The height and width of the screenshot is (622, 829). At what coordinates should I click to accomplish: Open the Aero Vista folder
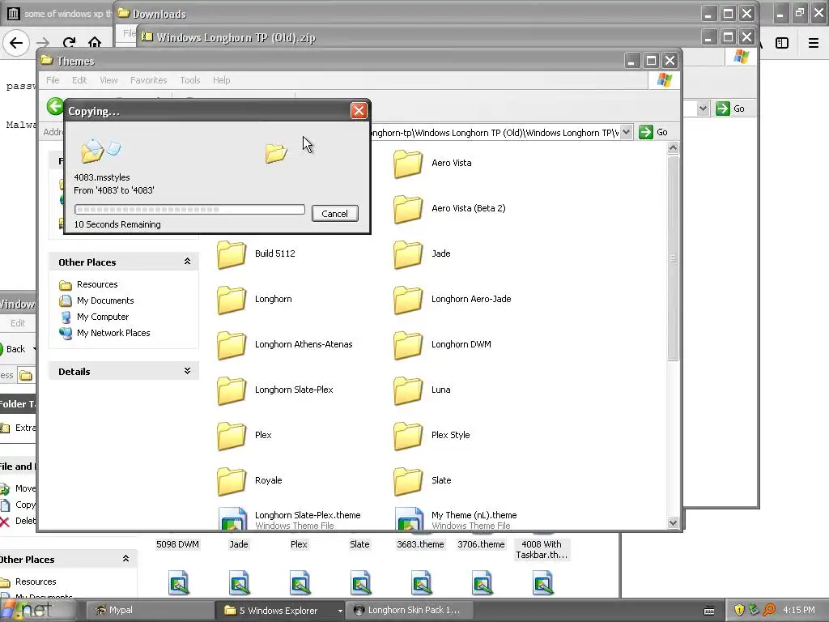pos(433,163)
